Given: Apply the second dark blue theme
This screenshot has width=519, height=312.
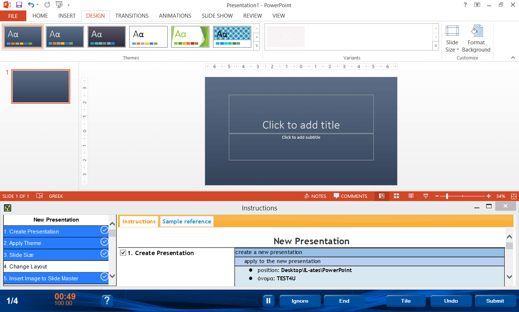Looking at the screenshot, I should tap(65, 37).
